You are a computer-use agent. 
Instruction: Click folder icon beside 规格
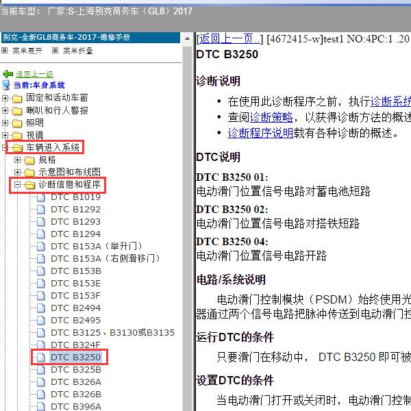click(x=29, y=160)
